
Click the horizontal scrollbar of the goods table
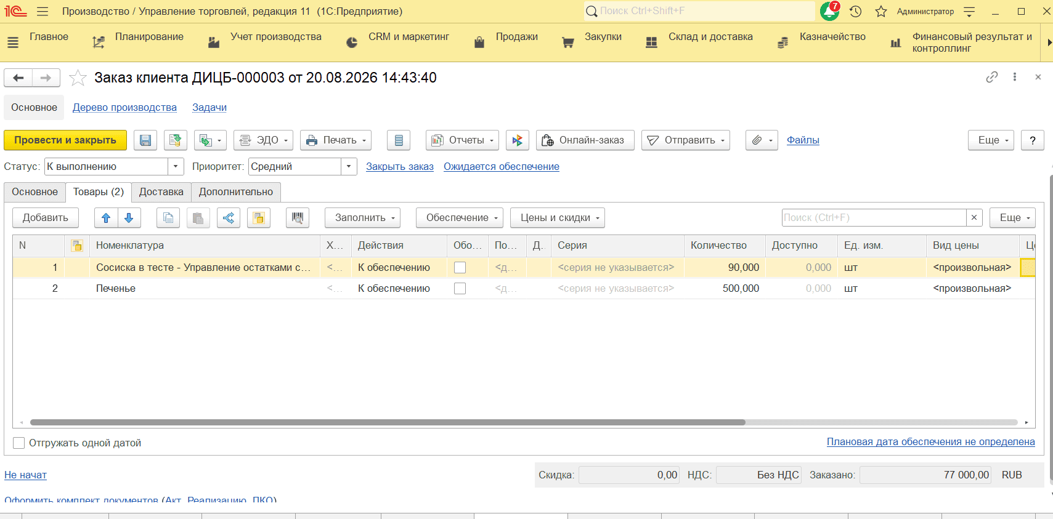click(388, 422)
